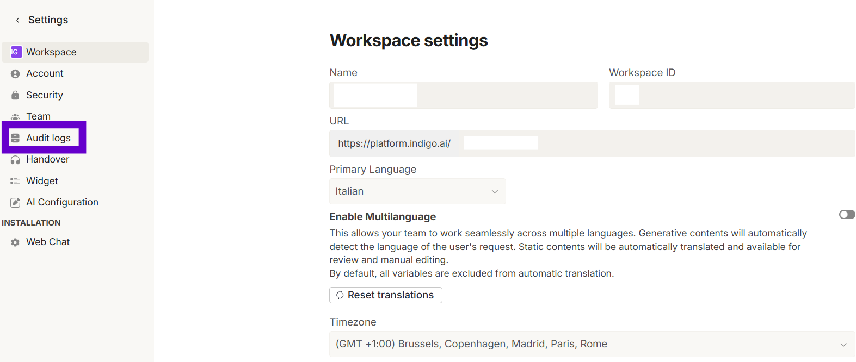Enable the Multilanguage toggle switch
Screen dimensions: 856x362
(x=847, y=215)
